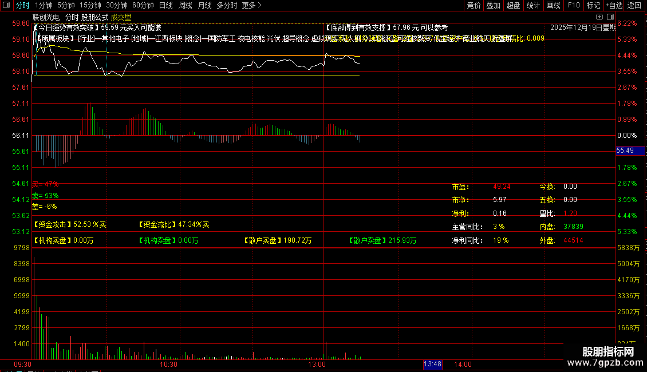647x372 pixels.
Task: Click the 6.22% percent axis label
Action: [x=627, y=23]
